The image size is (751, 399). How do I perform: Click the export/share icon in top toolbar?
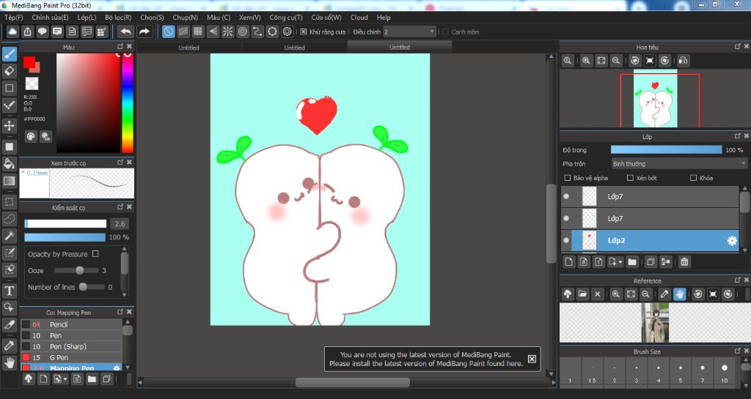(x=27, y=31)
